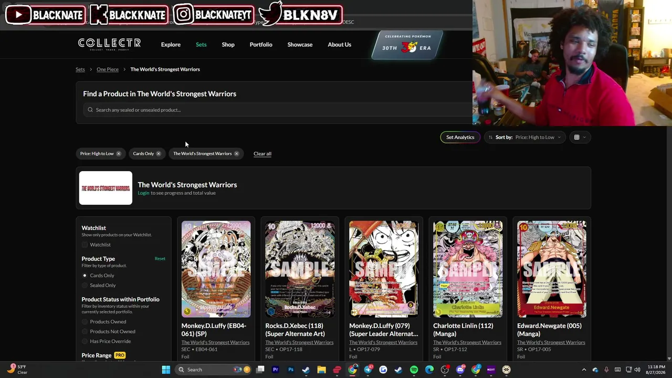The width and height of the screenshot is (672, 378).
Task: Open the Edward.Newgate (005) Manga card image
Action: (552, 269)
